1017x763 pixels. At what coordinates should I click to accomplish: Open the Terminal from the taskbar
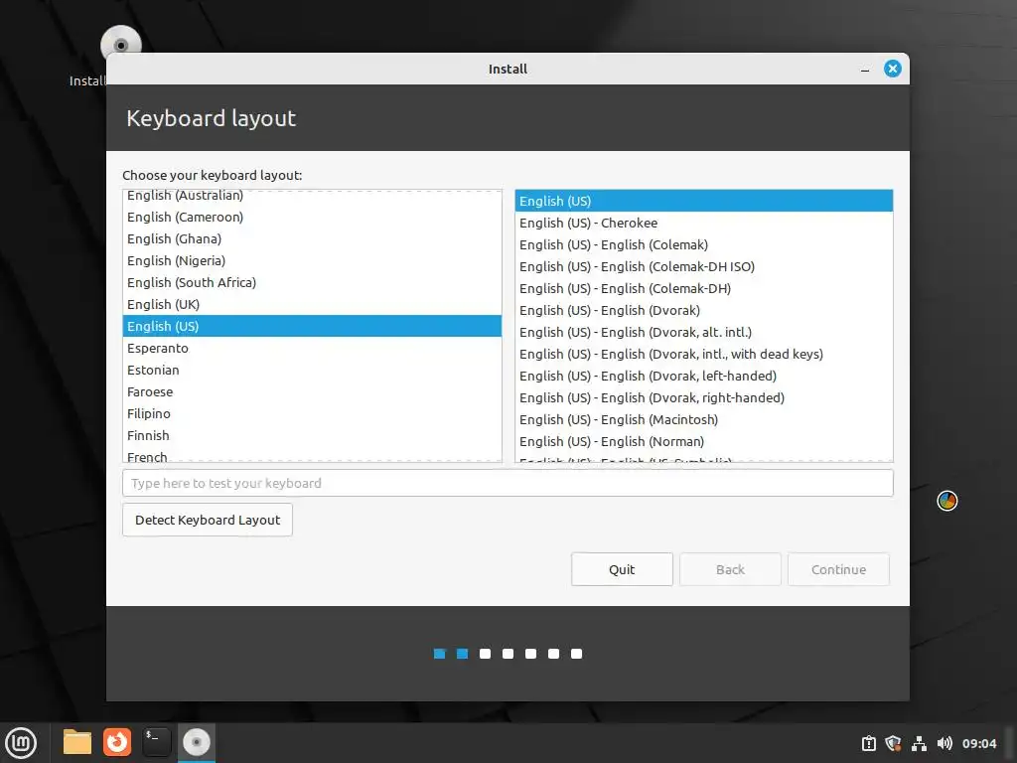tap(157, 742)
